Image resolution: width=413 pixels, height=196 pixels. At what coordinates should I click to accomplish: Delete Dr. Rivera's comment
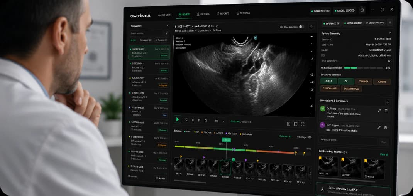click(386, 111)
